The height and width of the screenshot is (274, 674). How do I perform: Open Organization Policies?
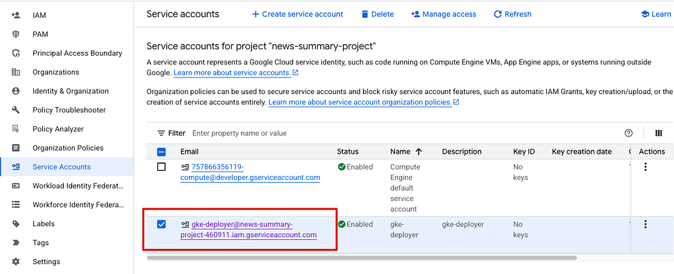(68, 148)
